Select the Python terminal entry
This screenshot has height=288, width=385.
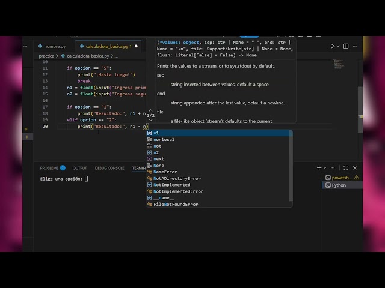pos(342,185)
